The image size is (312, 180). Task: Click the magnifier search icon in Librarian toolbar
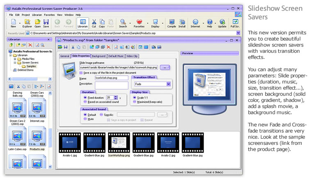coord(43,45)
